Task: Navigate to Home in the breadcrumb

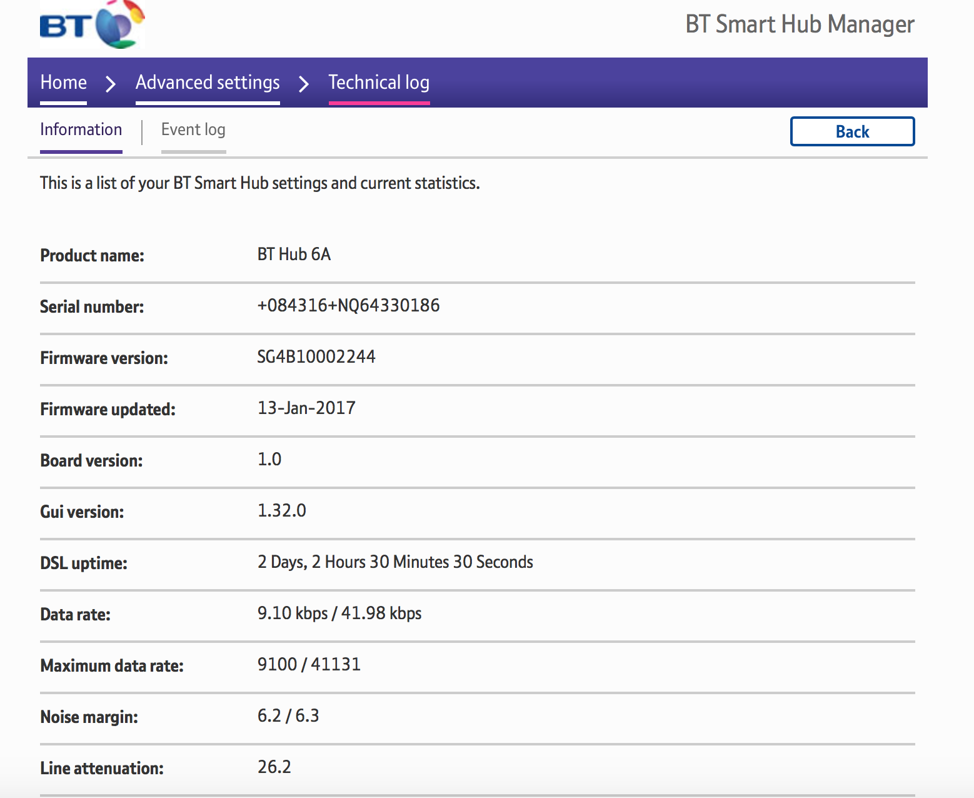Action: [x=63, y=82]
